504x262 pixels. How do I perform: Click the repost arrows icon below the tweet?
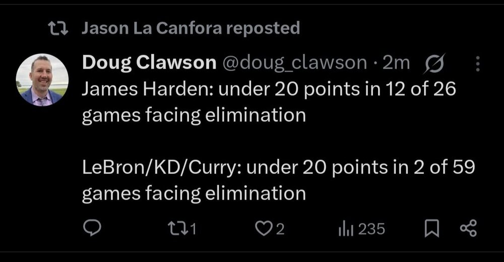tap(178, 229)
